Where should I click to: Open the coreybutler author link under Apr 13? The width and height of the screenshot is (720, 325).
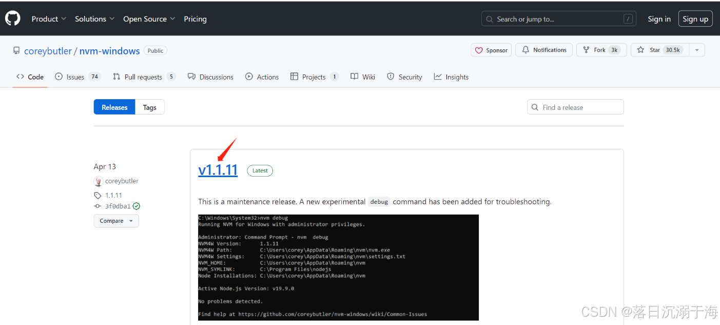coord(122,181)
